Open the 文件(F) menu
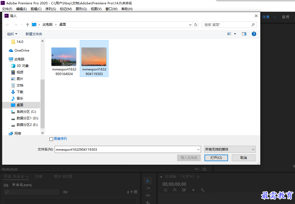295x204 pixels. [x=7, y=9]
